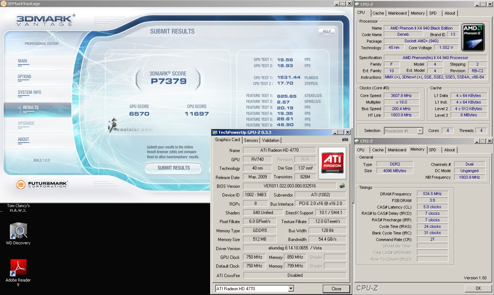Open the WD Discovery desktop shortcut
This screenshot has height=295, width=494.
[18, 234]
